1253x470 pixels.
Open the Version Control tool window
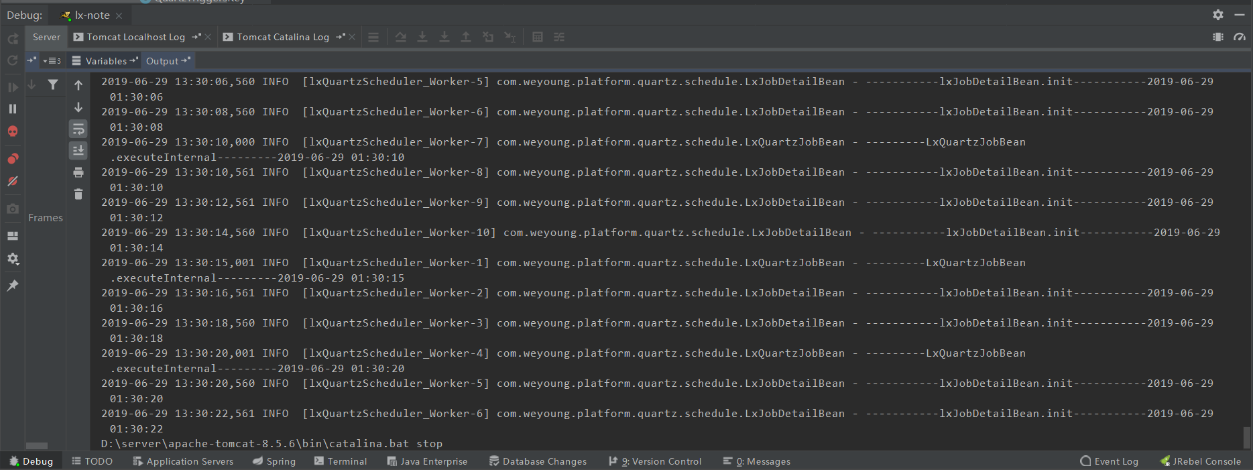click(655, 461)
